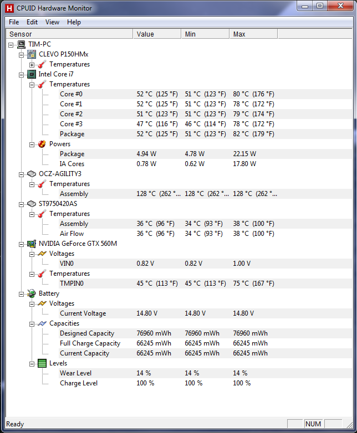Collapse the Battery node

point(21,294)
